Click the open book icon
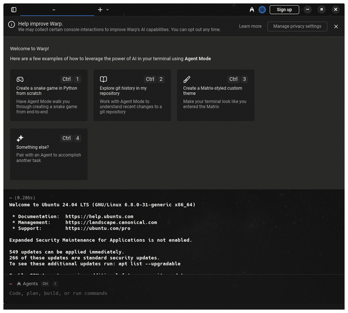The image size is (348, 313). [103, 79]
